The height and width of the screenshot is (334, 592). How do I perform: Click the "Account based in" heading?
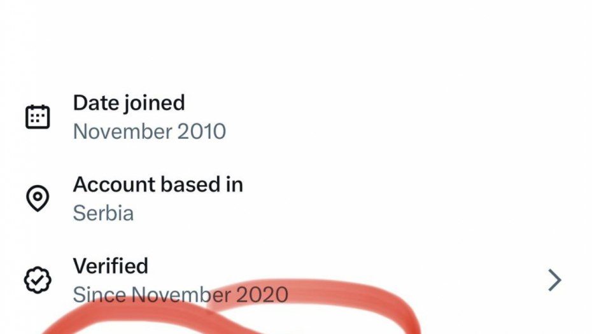pos(158,184)
